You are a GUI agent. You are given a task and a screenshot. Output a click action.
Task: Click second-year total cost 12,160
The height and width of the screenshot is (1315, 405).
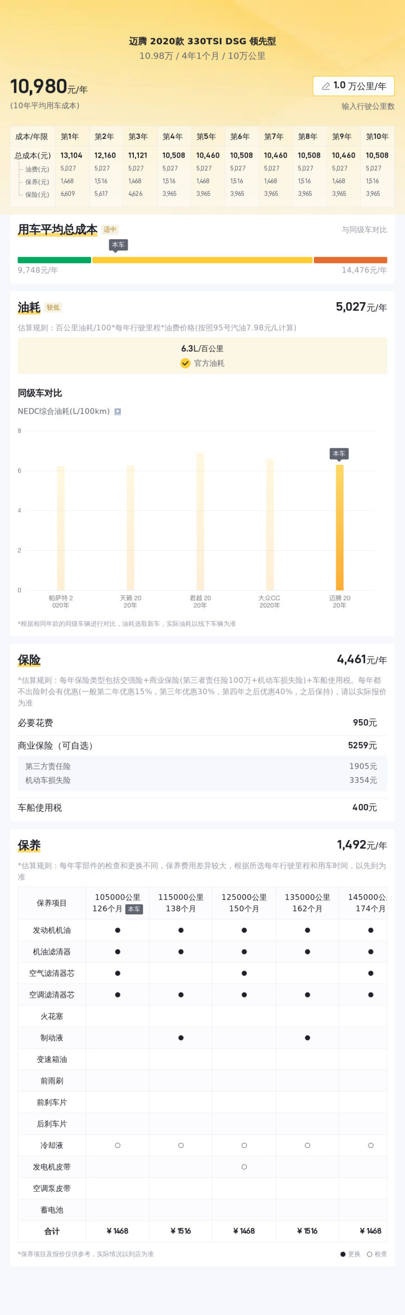pyautogui.click(x=105, y=155)
